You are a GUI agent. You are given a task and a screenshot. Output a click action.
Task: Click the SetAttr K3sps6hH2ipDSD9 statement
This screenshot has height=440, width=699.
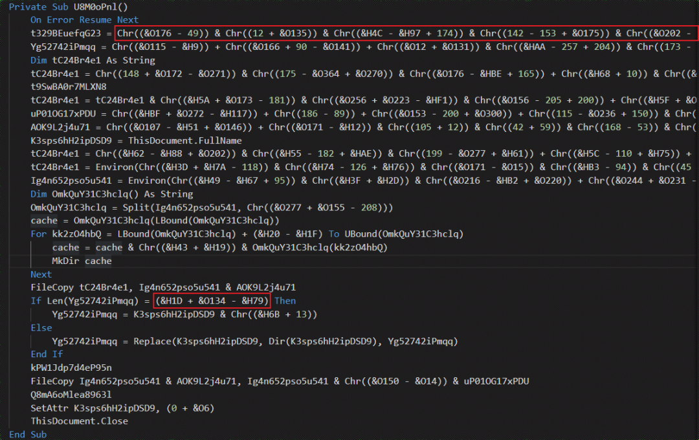pyautogui.click(x=122, y=408)
